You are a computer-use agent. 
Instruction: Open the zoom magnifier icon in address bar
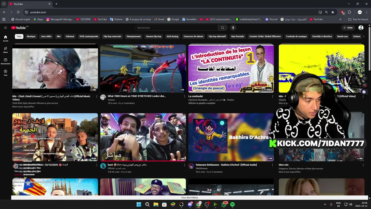326,12
